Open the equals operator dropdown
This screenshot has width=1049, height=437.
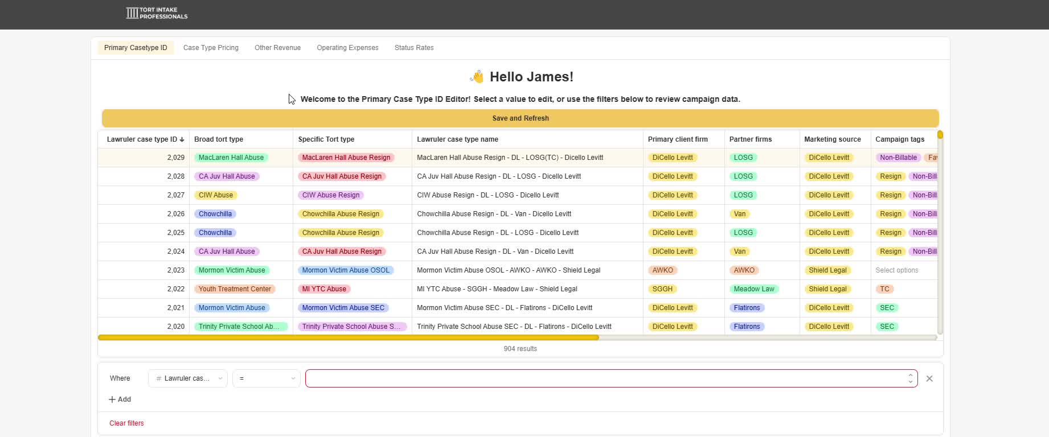click(x=266, y=378)
